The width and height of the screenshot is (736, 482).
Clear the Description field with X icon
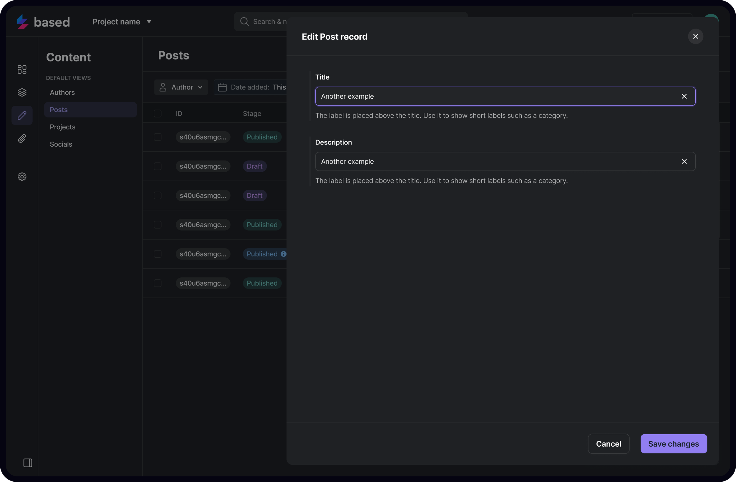click(684, 161)
